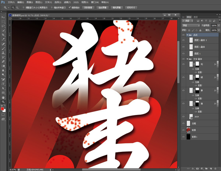The image size is (221, 171).
Task: Select the Blur tool
Action: tap(3, 70)
